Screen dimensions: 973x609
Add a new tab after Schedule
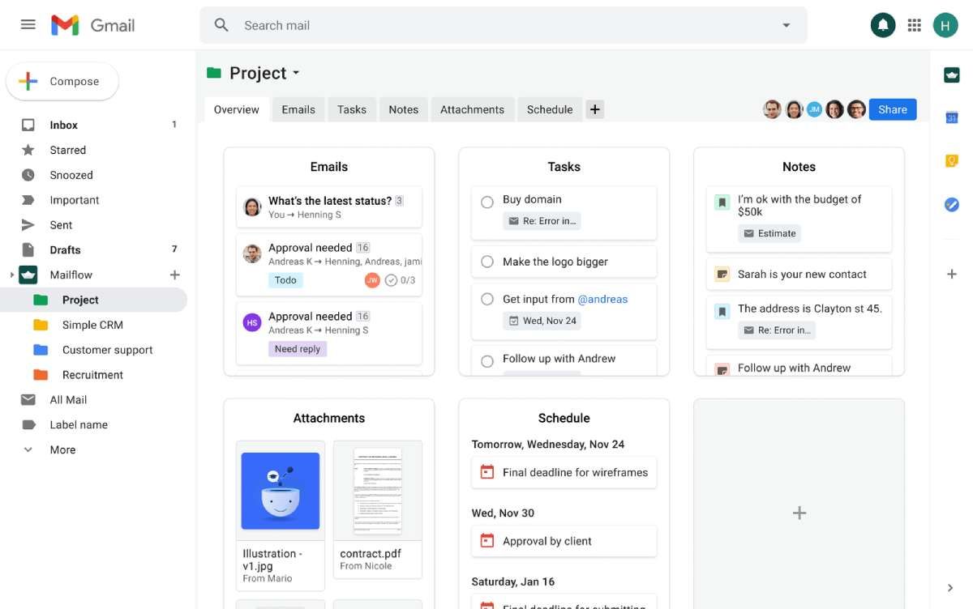pos(595,109)
